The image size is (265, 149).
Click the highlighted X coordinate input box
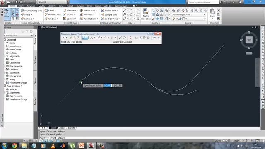point(108,86)
